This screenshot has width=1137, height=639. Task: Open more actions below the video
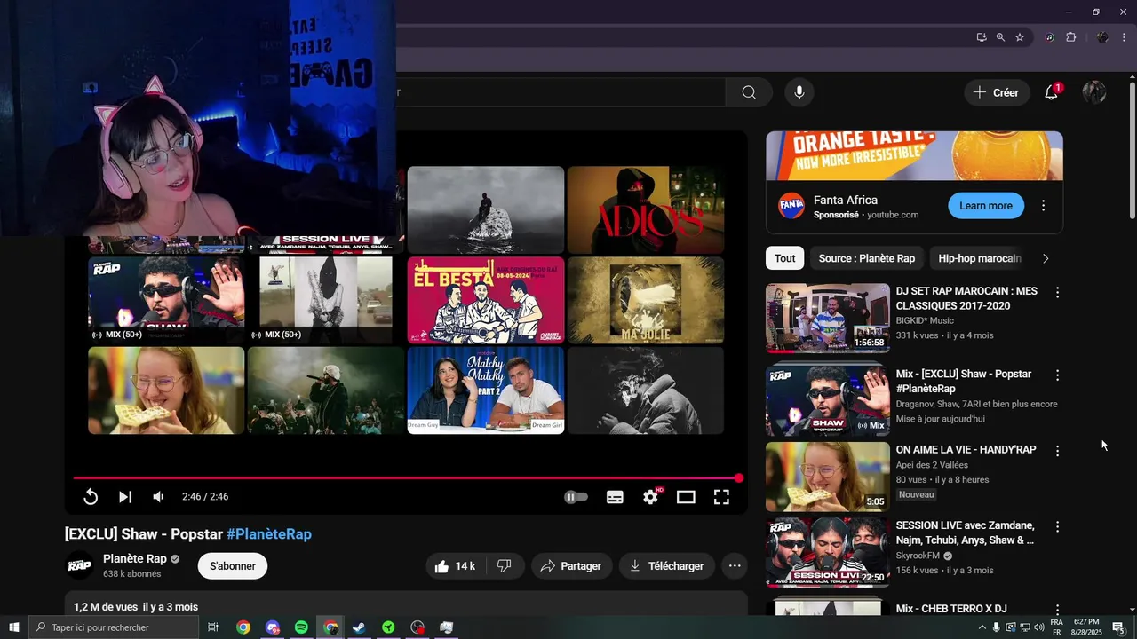[735, 566]
